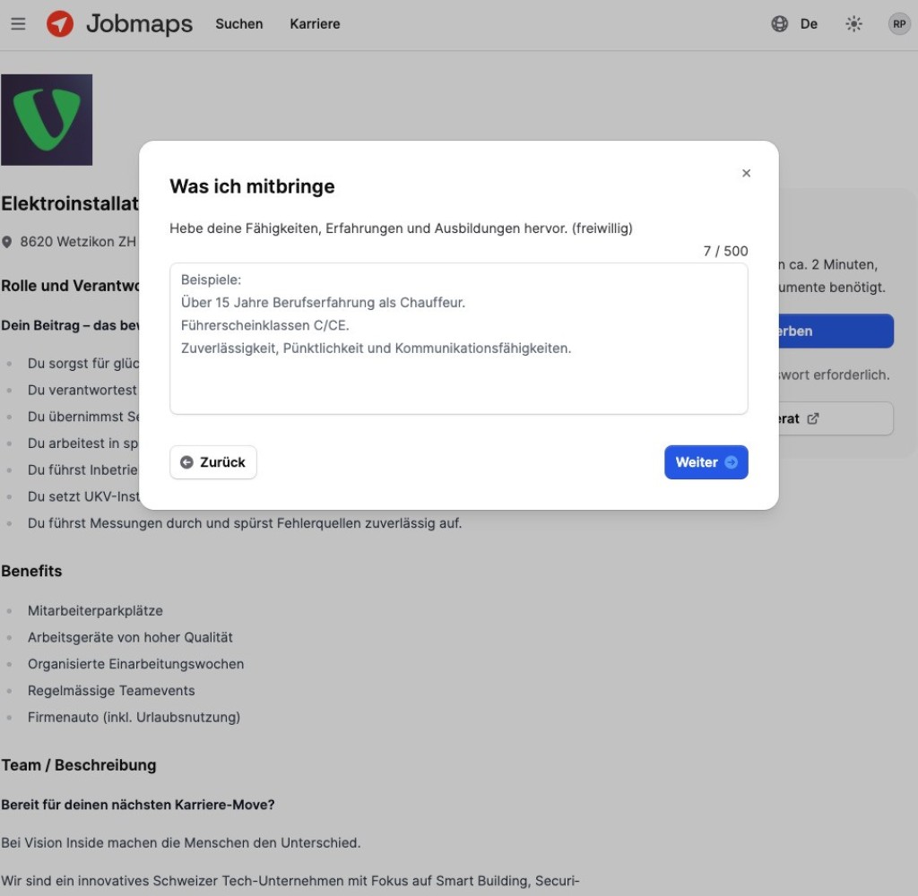Image resolution: width=918 pixels, height=896 pixels.
Task: Close the 'Was ich mitbringe' dialog
Action: pyautogui.click(x=746, y=174)
